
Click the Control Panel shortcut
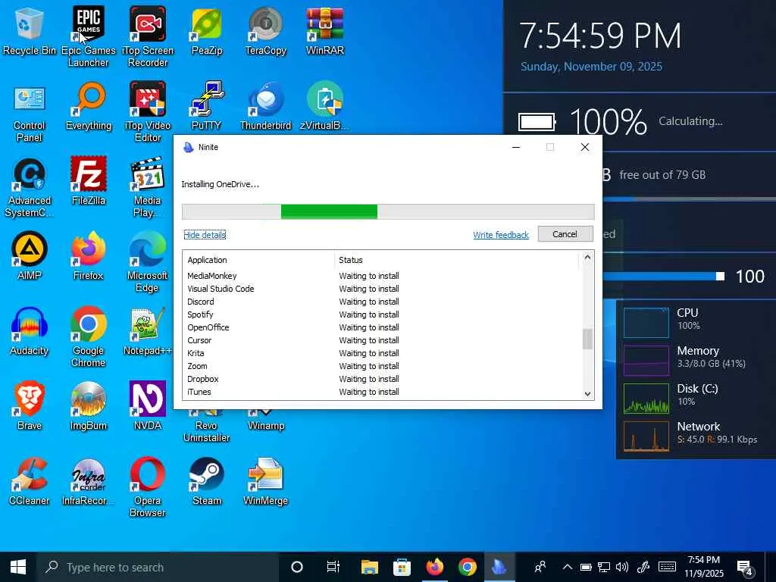click(30, 112)
